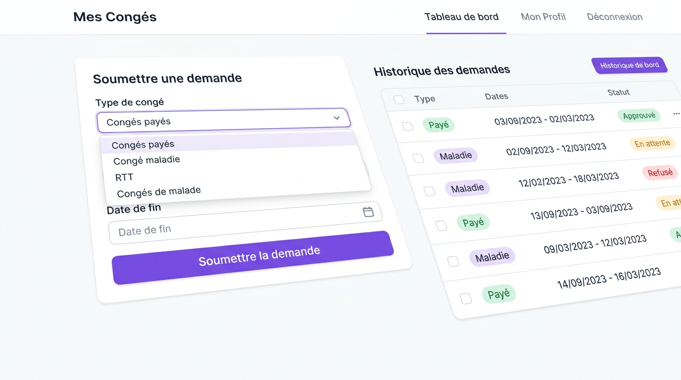Viewport: 681px width, 380px height.
Task: Switch to the Tableau de bord tab
Action: (x=461, y=17)
